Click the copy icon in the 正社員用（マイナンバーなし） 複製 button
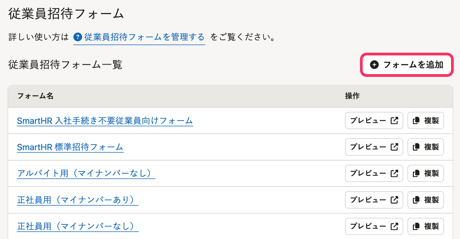Viewport: 460px width, 239px height. [416, 226]
